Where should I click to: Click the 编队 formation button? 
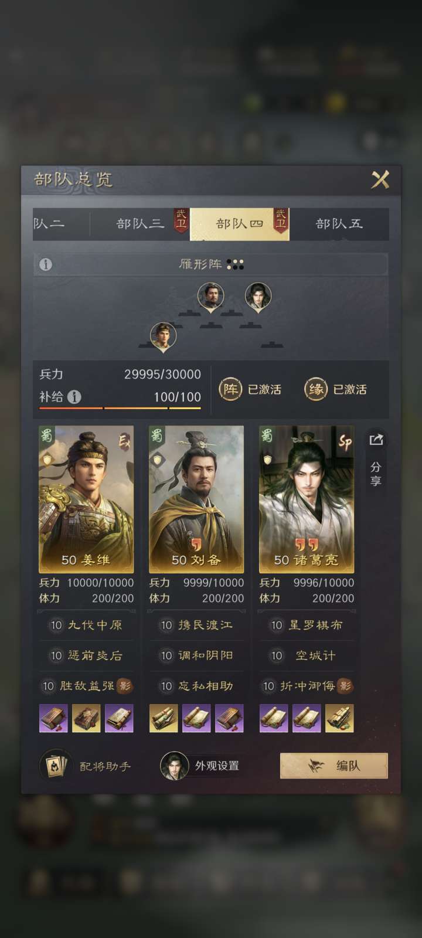334,766
